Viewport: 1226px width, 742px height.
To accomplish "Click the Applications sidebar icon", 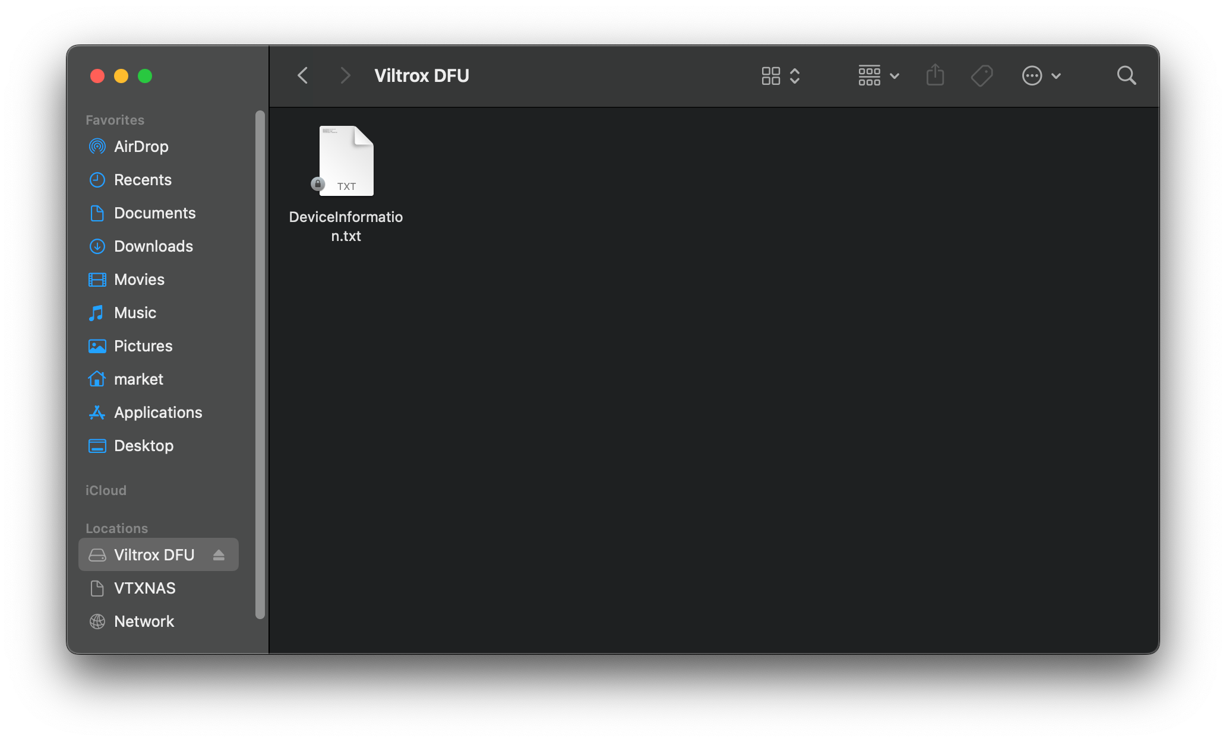I will [x=97, y=413].
